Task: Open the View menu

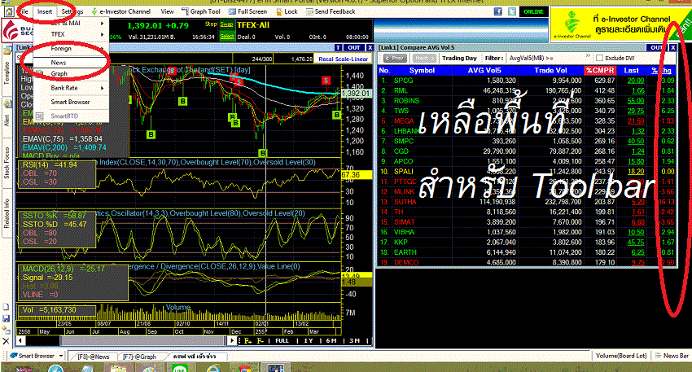Action: (167, 11)
